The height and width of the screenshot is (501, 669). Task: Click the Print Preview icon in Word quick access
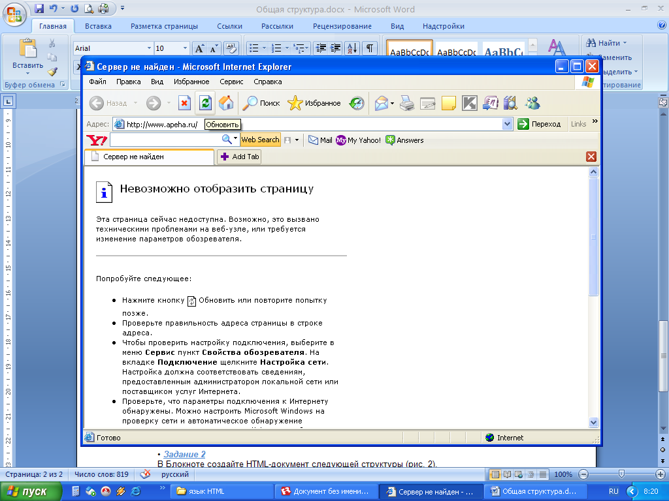pyautogui.click(x=89, y=8)
